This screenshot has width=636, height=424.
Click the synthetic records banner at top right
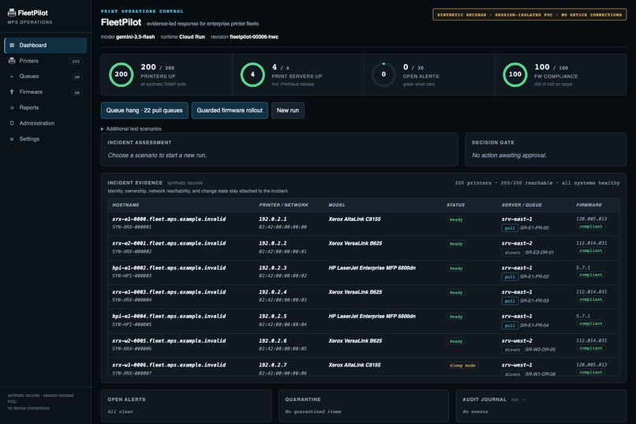click(x=529, y=14)
